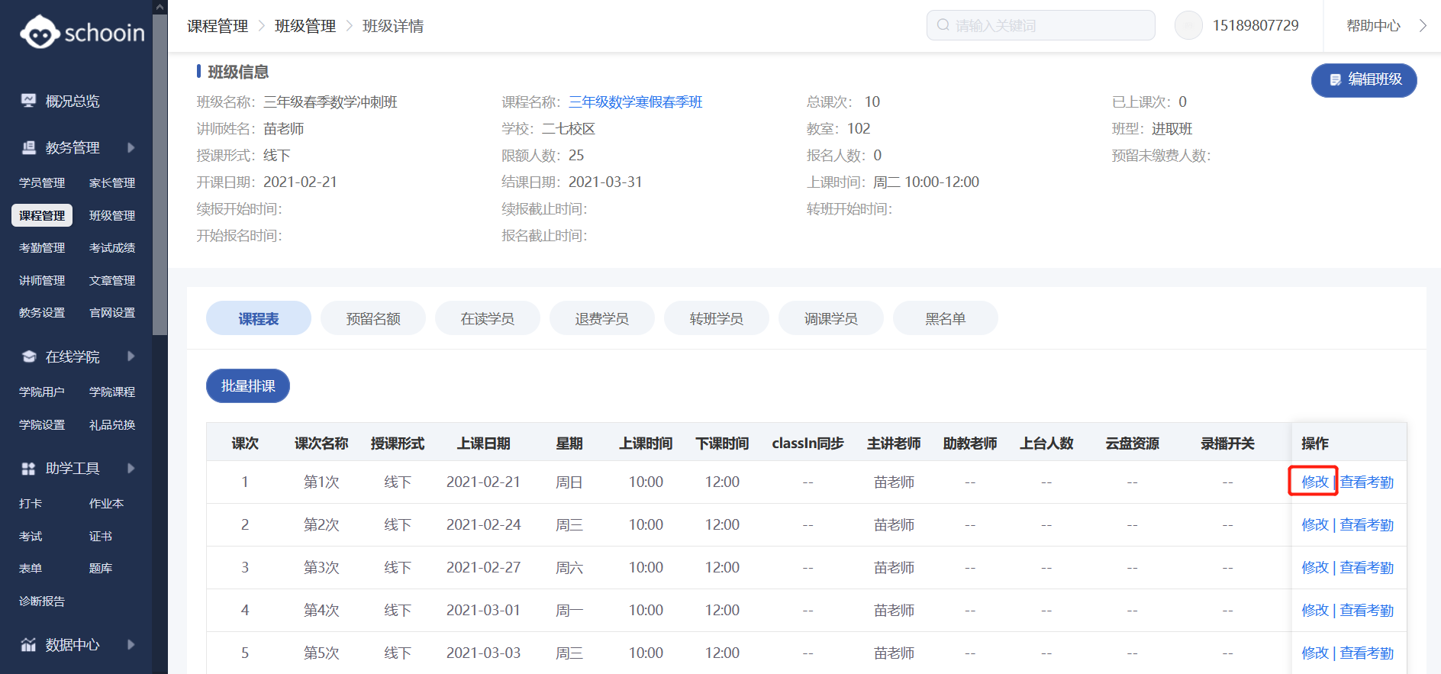Click the 批量排课 button
1441x674 pixels.
[x=248, y=386]
